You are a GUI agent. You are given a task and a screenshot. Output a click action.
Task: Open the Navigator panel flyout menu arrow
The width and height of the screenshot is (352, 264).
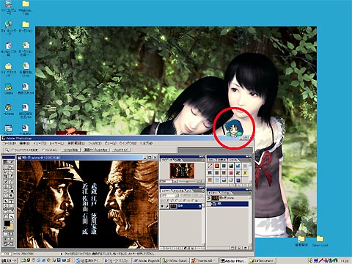pos(203,160)
